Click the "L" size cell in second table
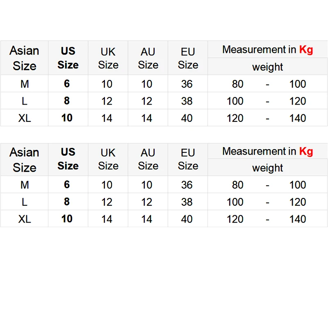The height and width of the screenshot is (328, 328). click(x=25, y=202)
